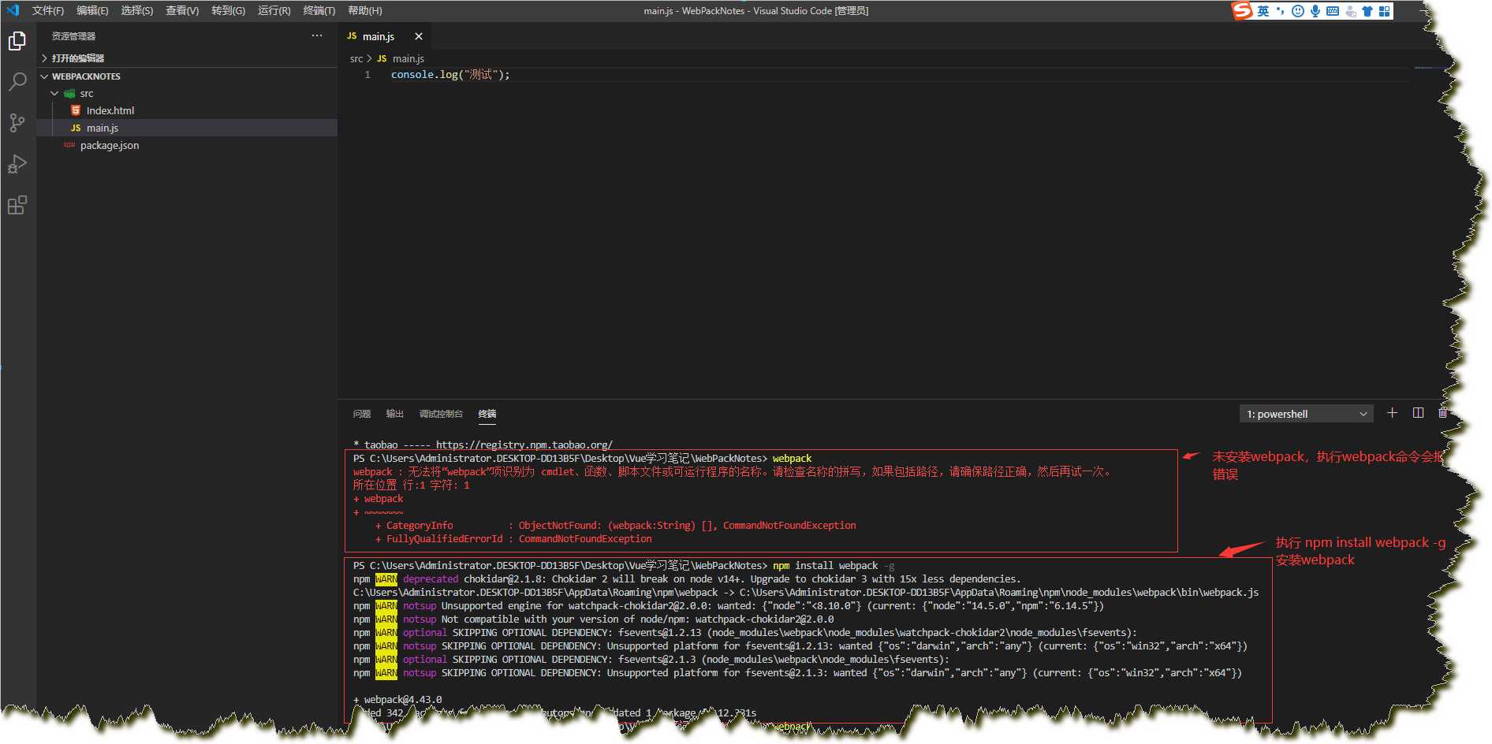Open the 帮助(H) menu
This screenshot has height=744, width=1492.
(364, 10)
